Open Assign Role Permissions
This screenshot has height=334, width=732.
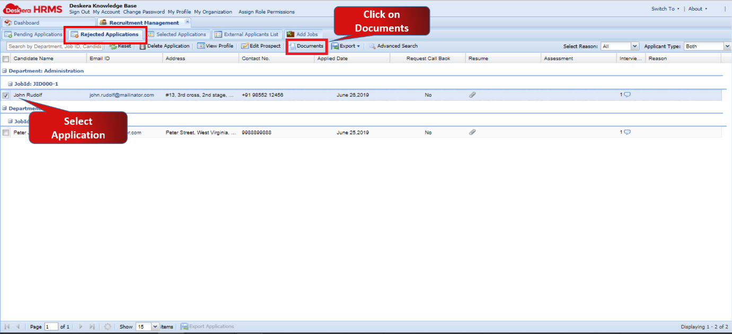coord(267,11)
